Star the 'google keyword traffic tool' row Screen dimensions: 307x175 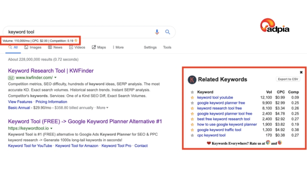[192, 130]
